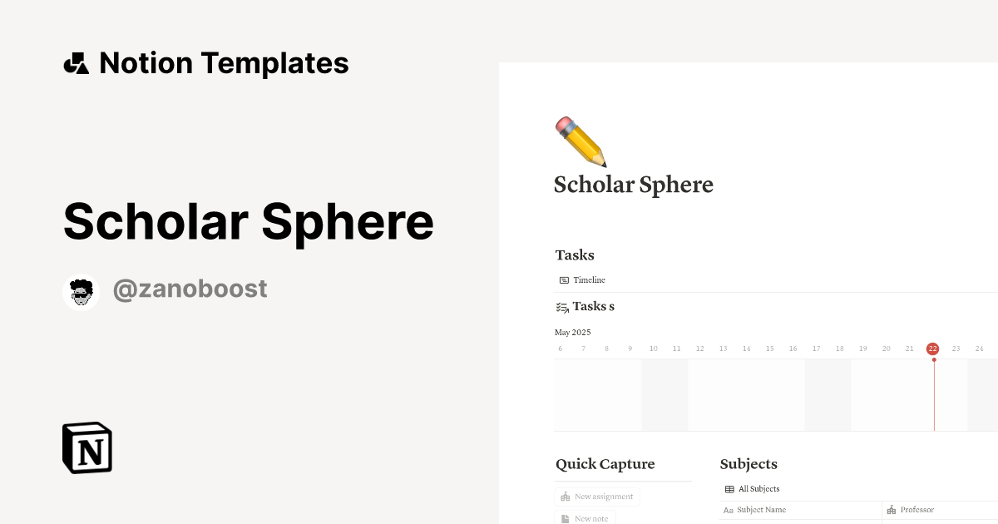Open the All Subjects view tab
The width and height of the screenshot is (998, 524).
point(753,489)
